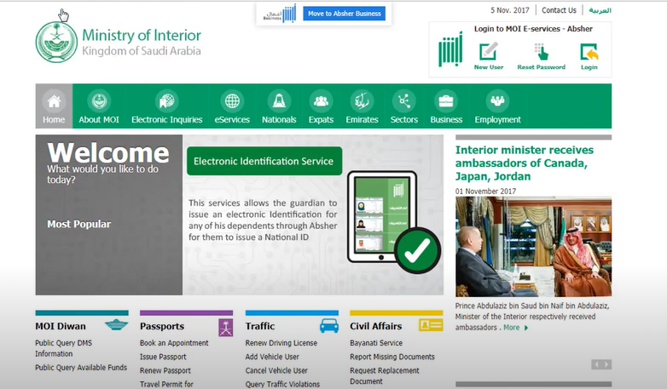Open the Nationals menu item
Image resolution: width=667 pixels, height=389 pixels.
pyautogui.click(x=279, y=120)
